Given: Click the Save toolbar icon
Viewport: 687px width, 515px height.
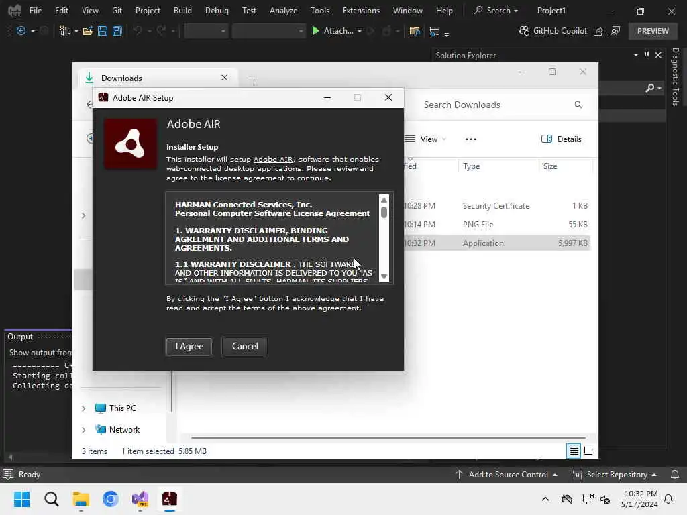Looking at the screenshot, I should 103,31.
